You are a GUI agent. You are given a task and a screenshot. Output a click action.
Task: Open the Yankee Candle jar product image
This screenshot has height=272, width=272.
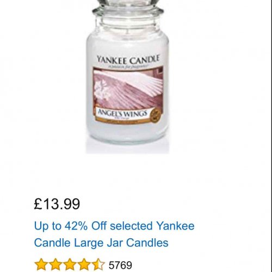pos(127,76)
